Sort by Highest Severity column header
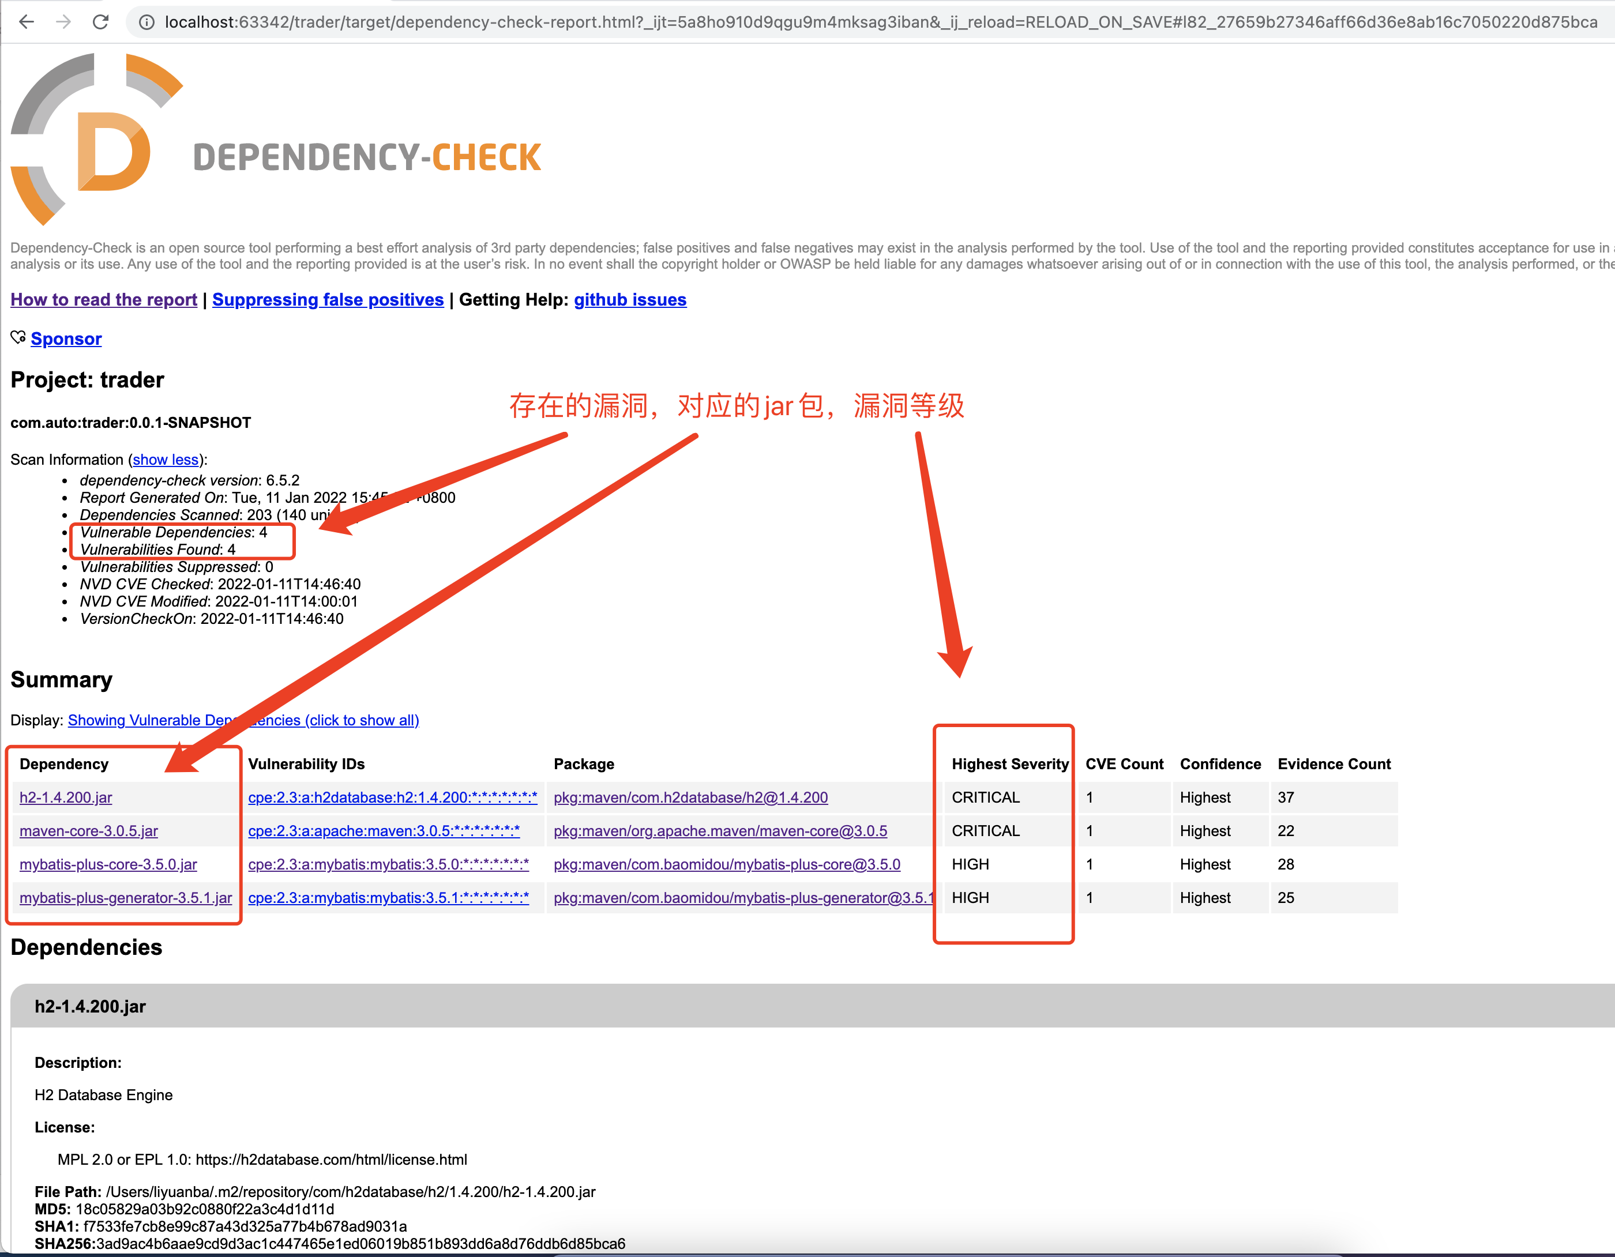Image resolution: width=1615 pixels, height=1257 pixels. [x=1009, y=764]
